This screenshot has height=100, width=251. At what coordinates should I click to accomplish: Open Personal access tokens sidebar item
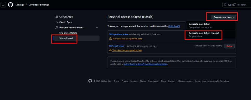point(71,27)
